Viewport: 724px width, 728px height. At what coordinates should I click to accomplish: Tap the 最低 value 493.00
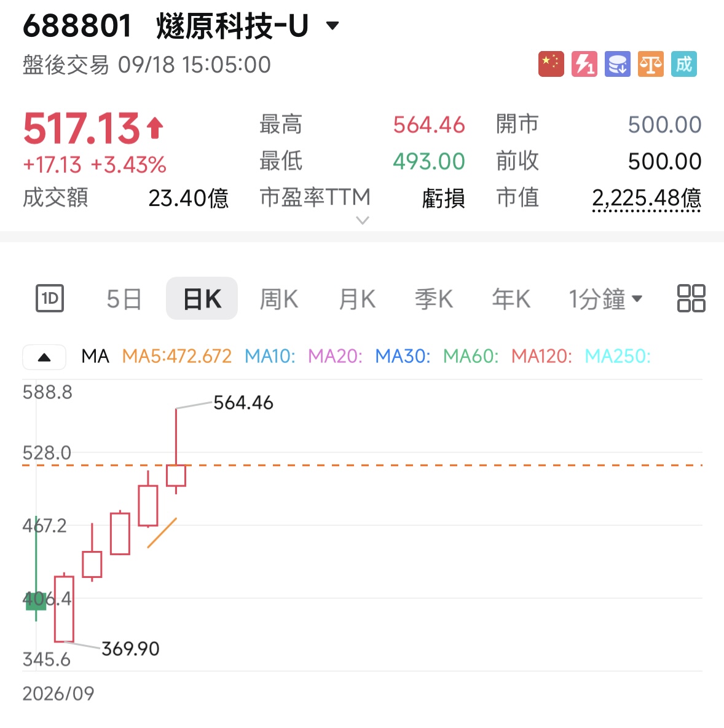click(429, 162)
